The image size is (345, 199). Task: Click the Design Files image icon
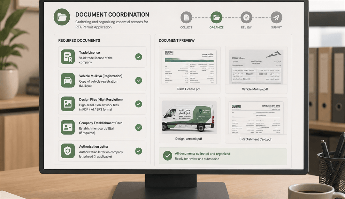pyautogui.click(x=68, y=104)
